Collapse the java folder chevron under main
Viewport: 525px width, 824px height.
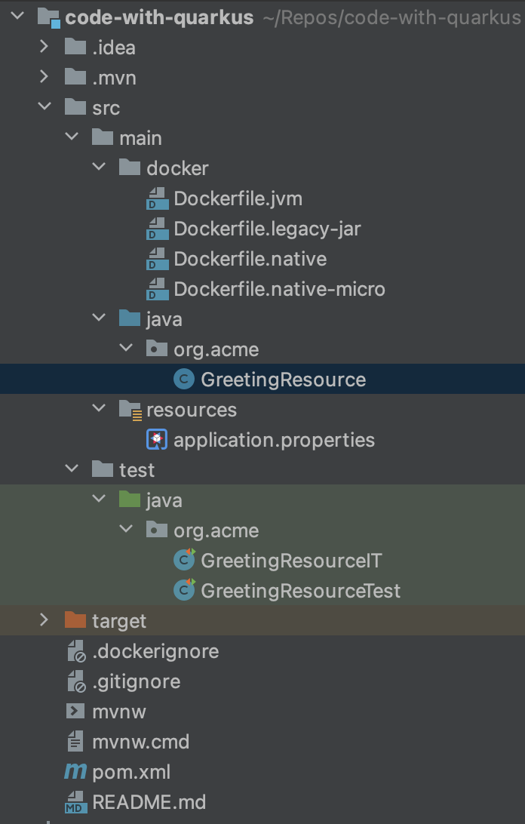tap(99, 318)
